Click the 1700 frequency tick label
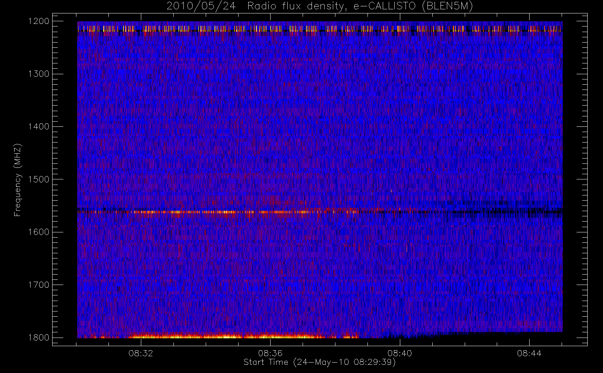Image resolution: width=603 pixels, height=373 pixels. click(x=39, y=285)
